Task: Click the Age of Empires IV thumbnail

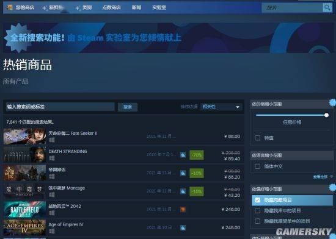Action: coord(24,227)
